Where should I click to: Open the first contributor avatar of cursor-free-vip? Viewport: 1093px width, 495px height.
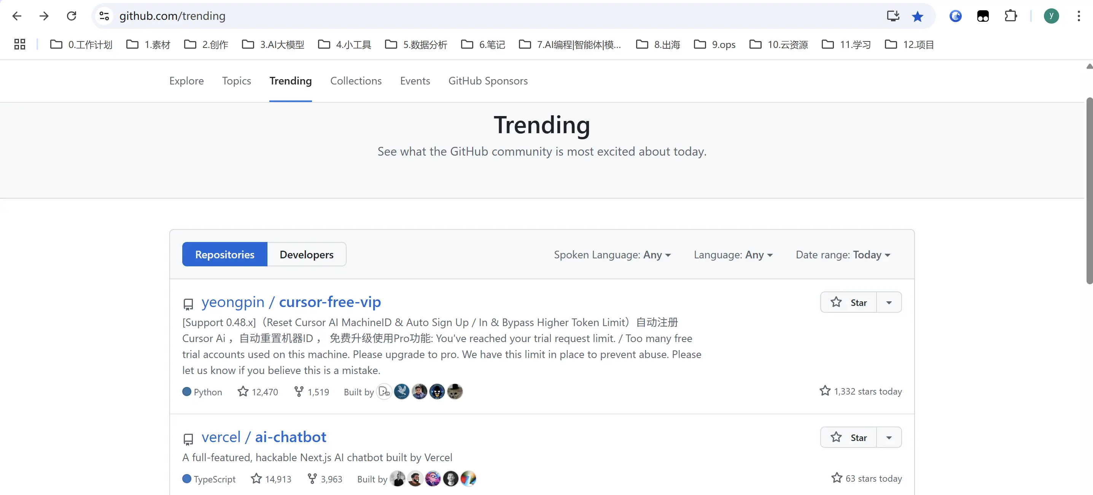[384, 392]
